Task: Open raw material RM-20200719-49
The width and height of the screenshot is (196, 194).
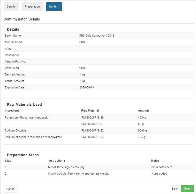Action: pyautogui.click(x=92, y=117)
